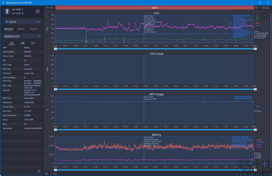The image size is (272, 176).
Task: Click right range handle under CPU Clock chart
Action: (x=255, y=89)
